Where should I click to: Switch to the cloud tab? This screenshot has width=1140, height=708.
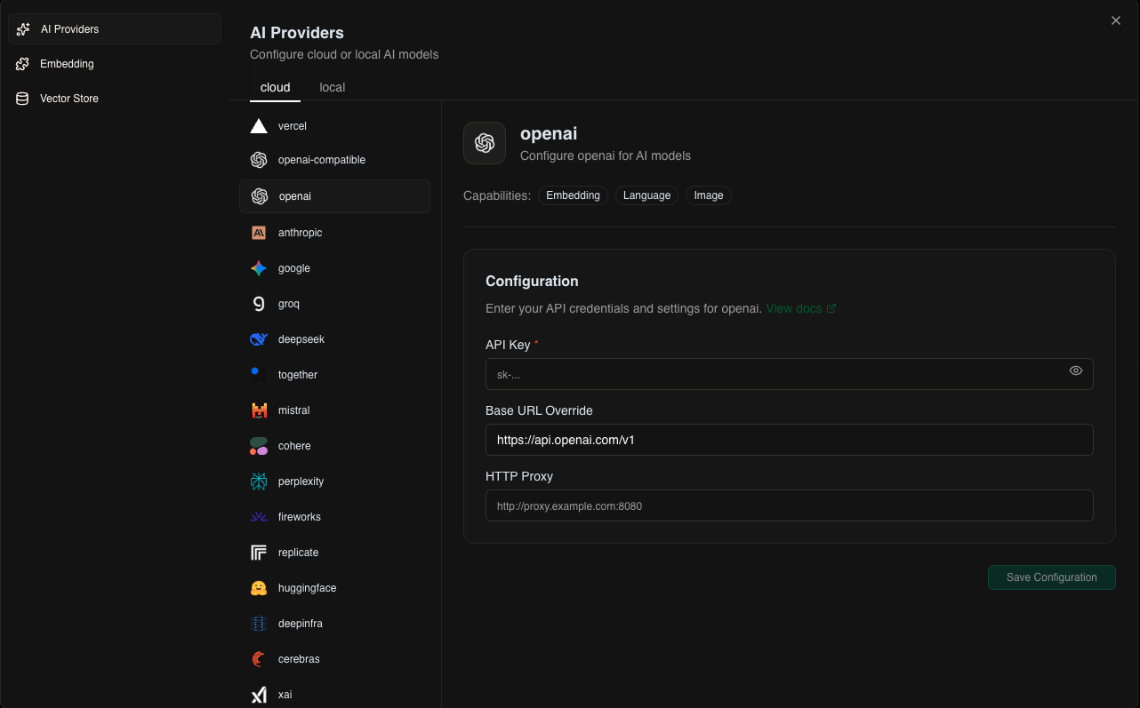click(x=276, y=87)
